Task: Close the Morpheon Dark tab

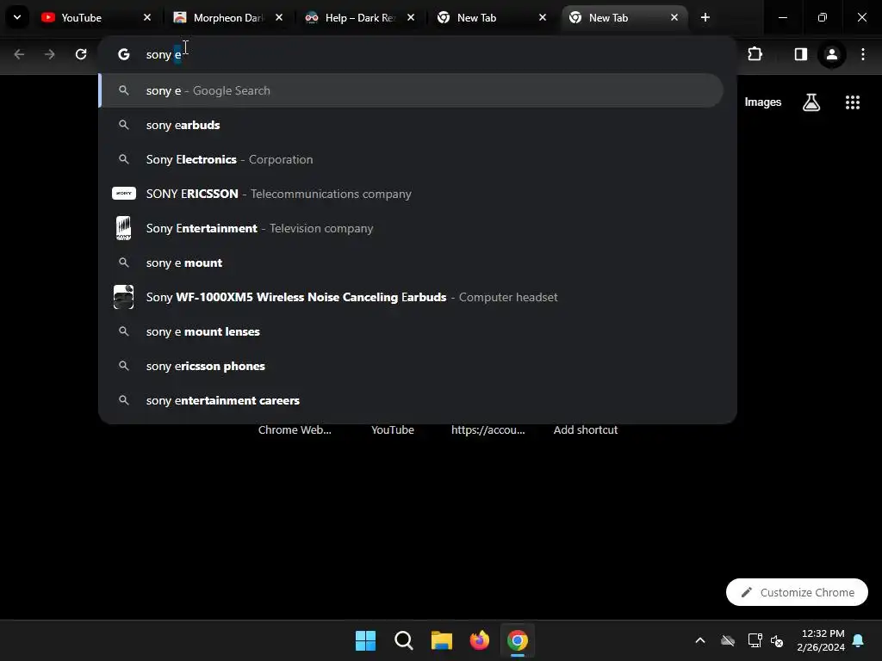Action: click(x=279, y=17)
